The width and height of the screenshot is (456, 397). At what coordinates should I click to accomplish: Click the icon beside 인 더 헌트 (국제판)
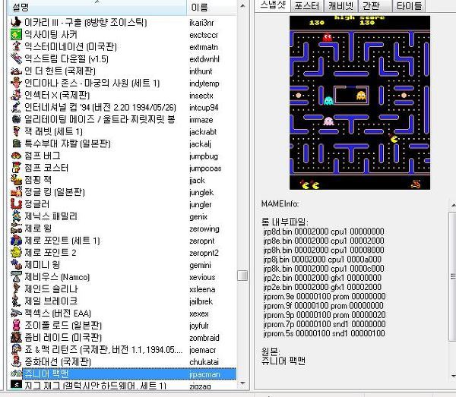point(16,71)
